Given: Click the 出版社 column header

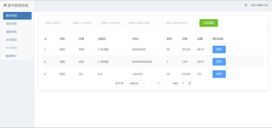Looking at the screenshot, I should tap(102, 39).
